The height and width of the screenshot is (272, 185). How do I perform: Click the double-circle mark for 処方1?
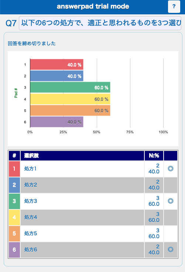(x=170, y=169)
